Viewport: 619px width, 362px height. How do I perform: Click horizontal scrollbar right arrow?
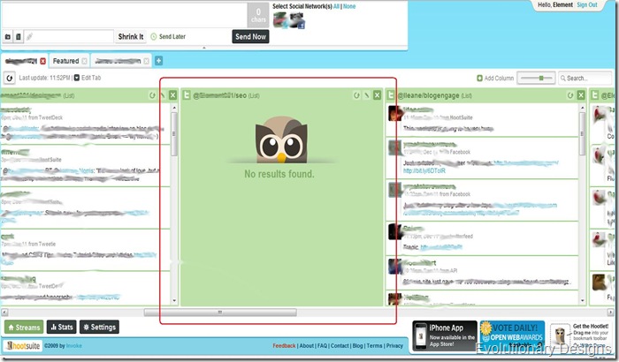(611, 313)
